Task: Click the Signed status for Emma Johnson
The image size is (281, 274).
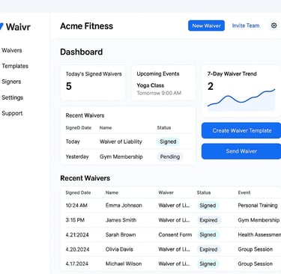Action: [x=208, y=205]
